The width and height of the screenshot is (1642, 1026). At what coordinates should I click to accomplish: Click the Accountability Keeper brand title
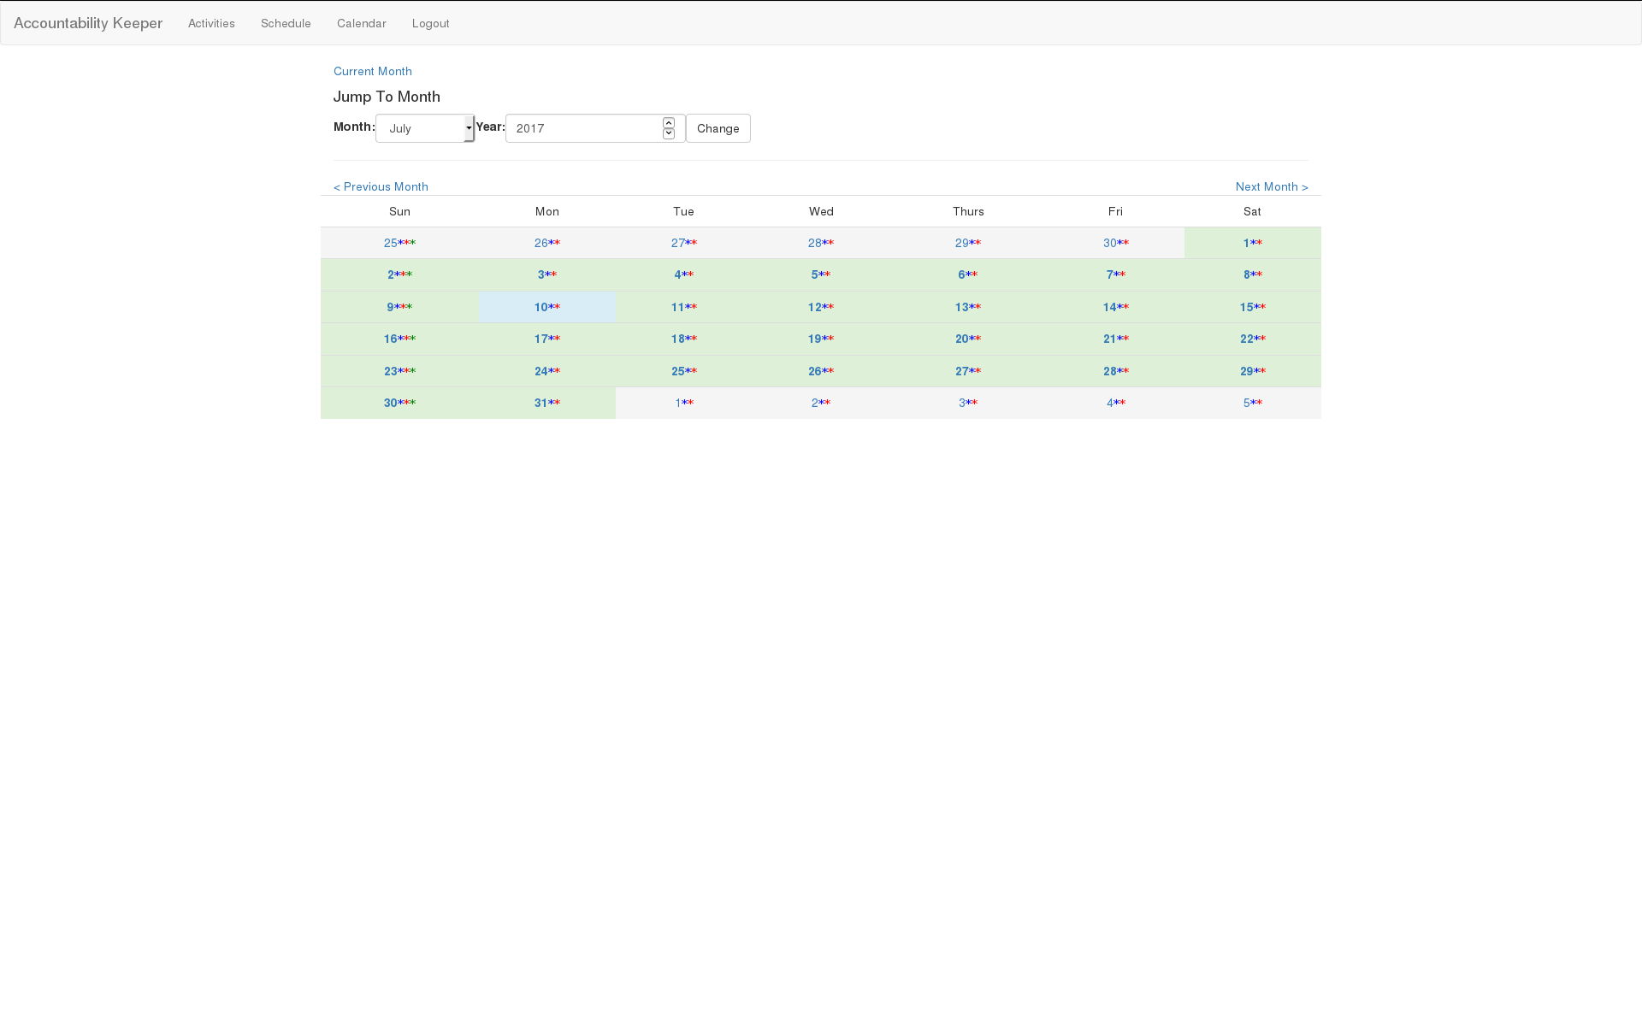point(88,23)
